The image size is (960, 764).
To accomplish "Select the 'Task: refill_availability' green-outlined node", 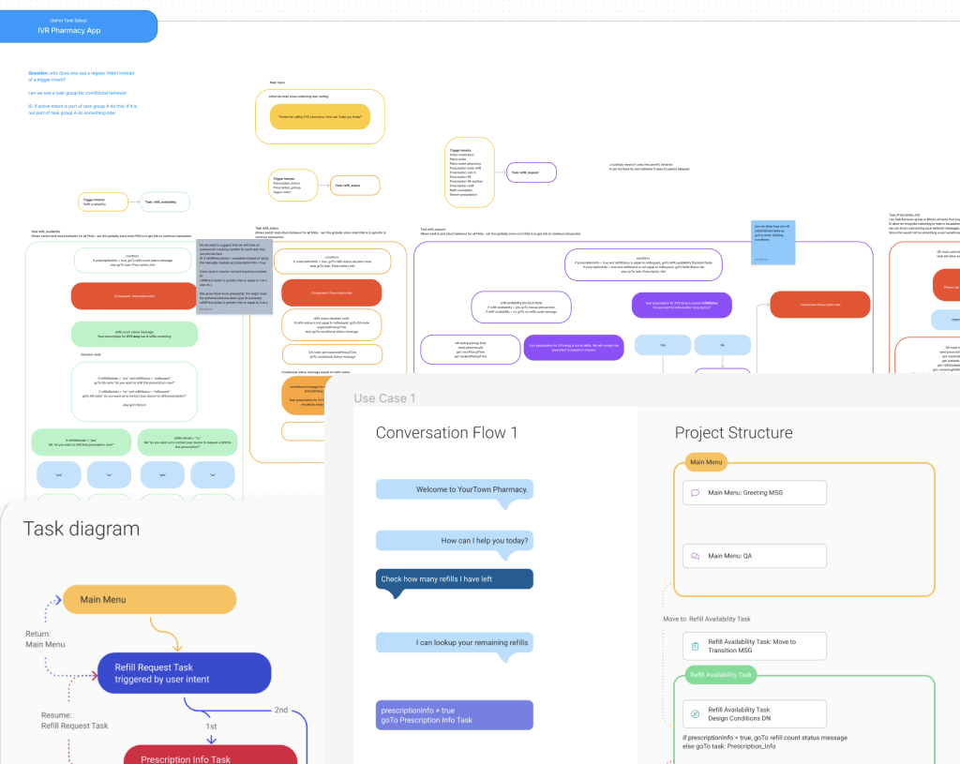I will click(x=165, y=202).
